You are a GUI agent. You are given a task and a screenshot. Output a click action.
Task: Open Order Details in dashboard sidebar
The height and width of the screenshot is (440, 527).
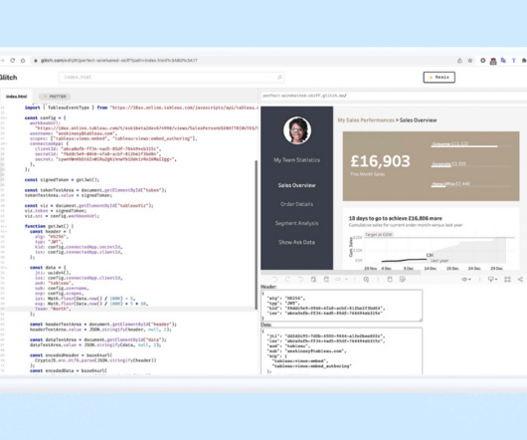(296, 204)
